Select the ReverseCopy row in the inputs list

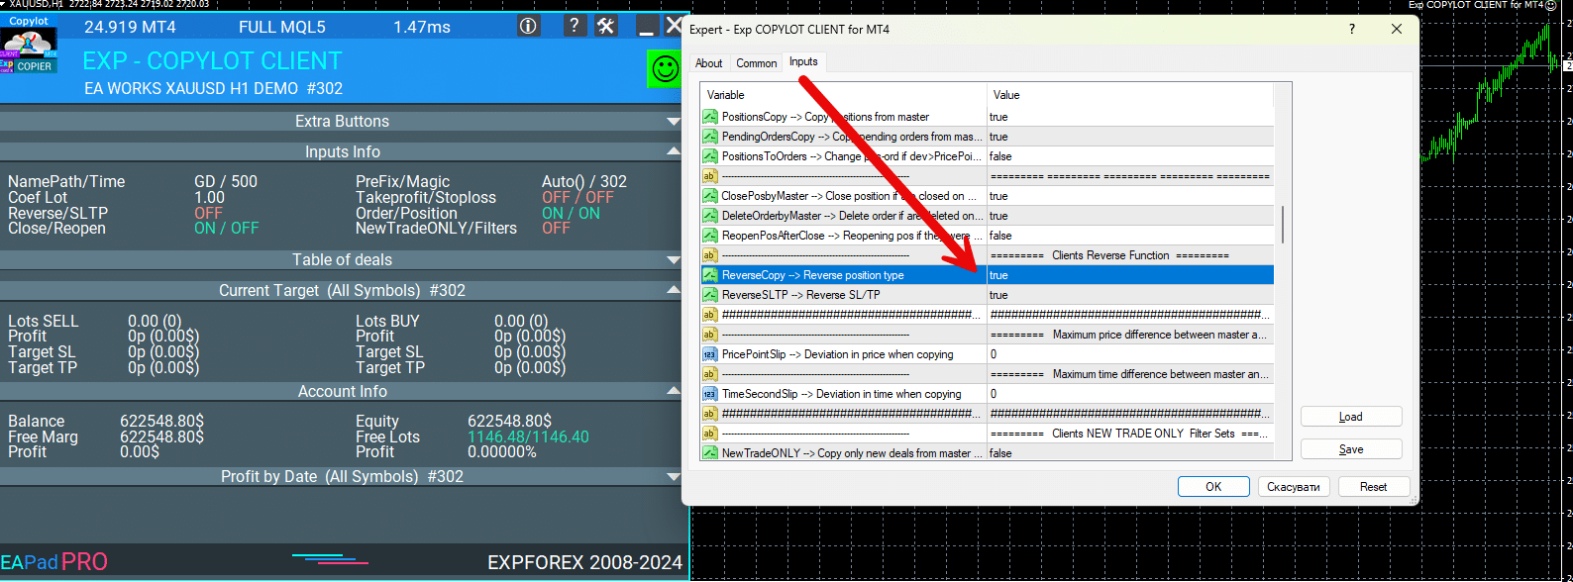point(842,275)
